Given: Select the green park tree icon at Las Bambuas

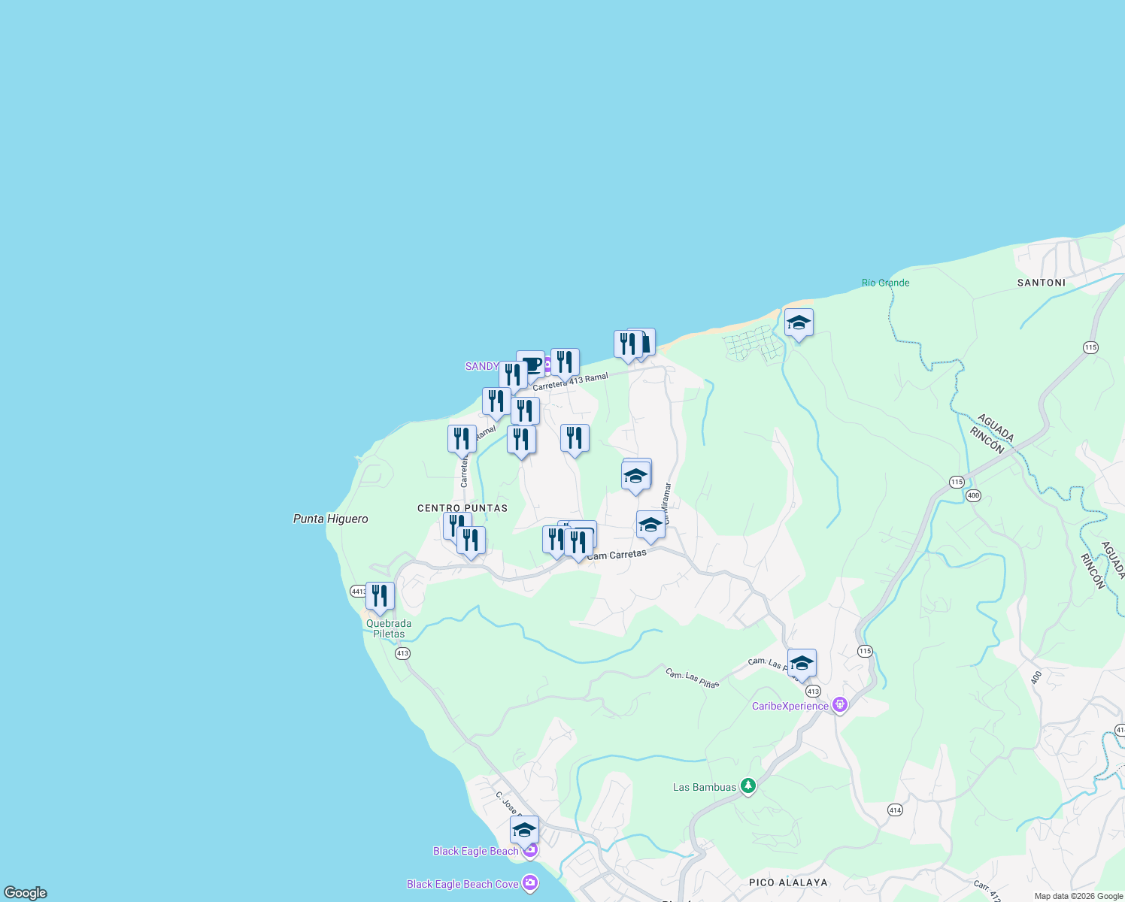Looking at the screenshot, I should (x=747, y=786).
